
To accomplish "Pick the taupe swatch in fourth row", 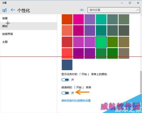I will [x=124, y=53].
